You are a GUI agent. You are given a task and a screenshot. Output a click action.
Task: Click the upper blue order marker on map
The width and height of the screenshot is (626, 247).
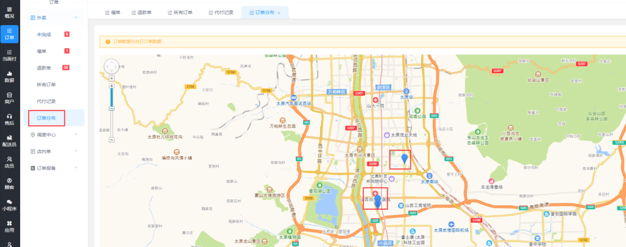point(404,160)
